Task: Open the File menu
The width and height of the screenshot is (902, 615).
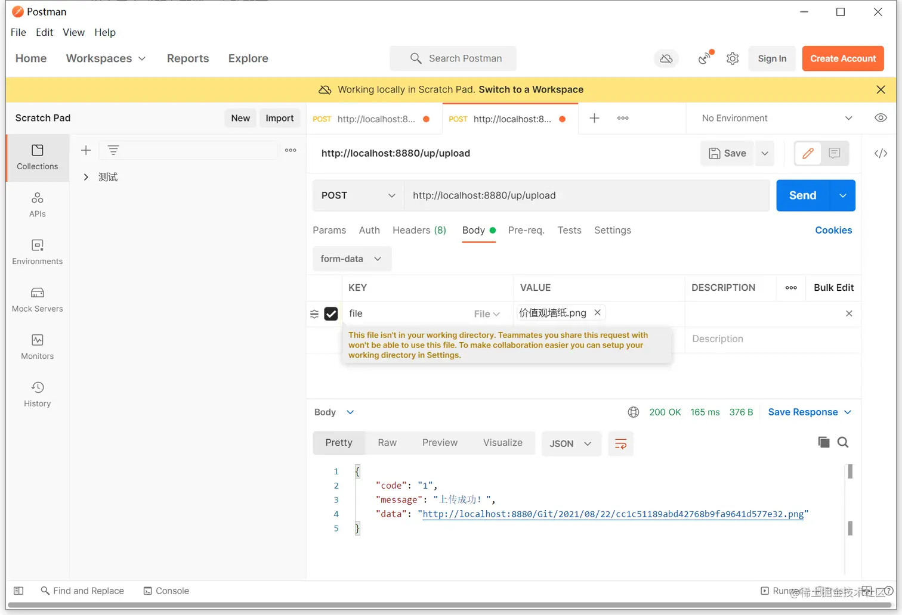Action: pyautogui.click(x=18, y=32)
